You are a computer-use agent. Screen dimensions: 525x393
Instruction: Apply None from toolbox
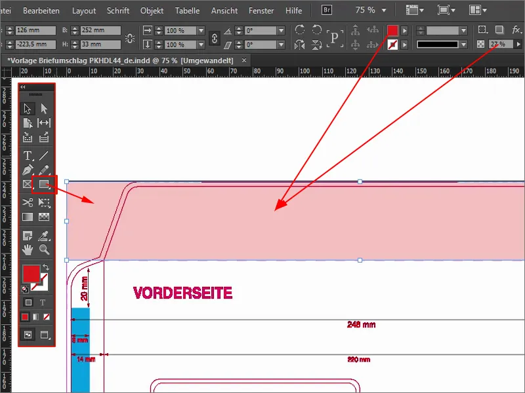click(47, 317)
